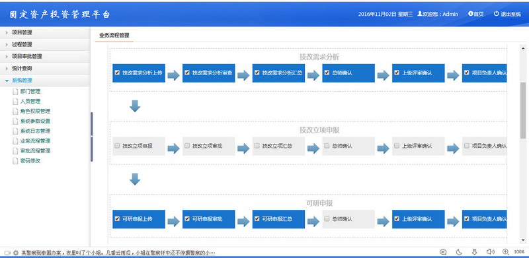This screenshot has width=529, height=258.
Task: Click the date text 2016年11月02日 星期三
Action: pos(386,14)
